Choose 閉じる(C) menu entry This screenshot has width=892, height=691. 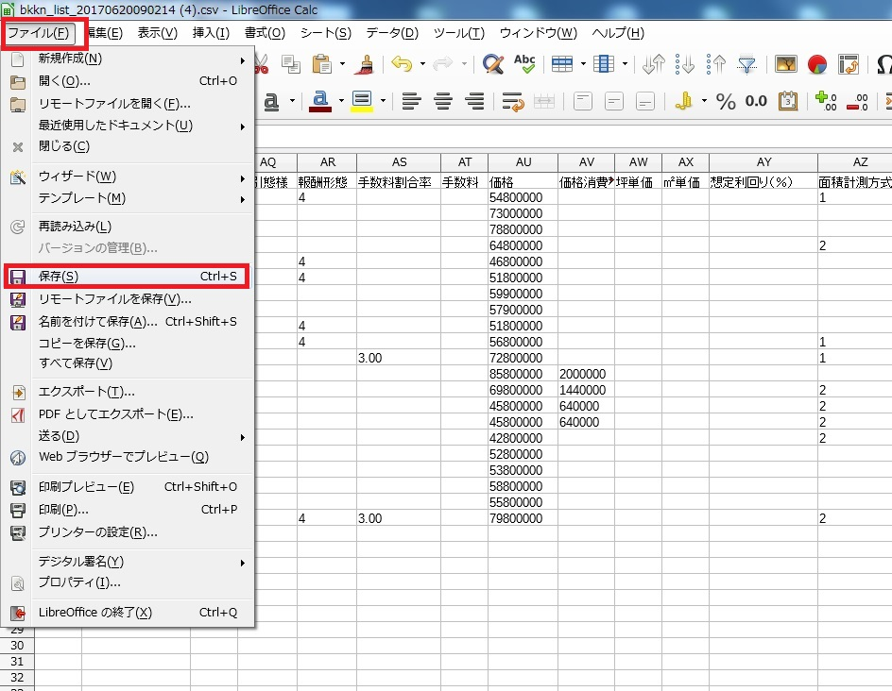click(127, 146)
